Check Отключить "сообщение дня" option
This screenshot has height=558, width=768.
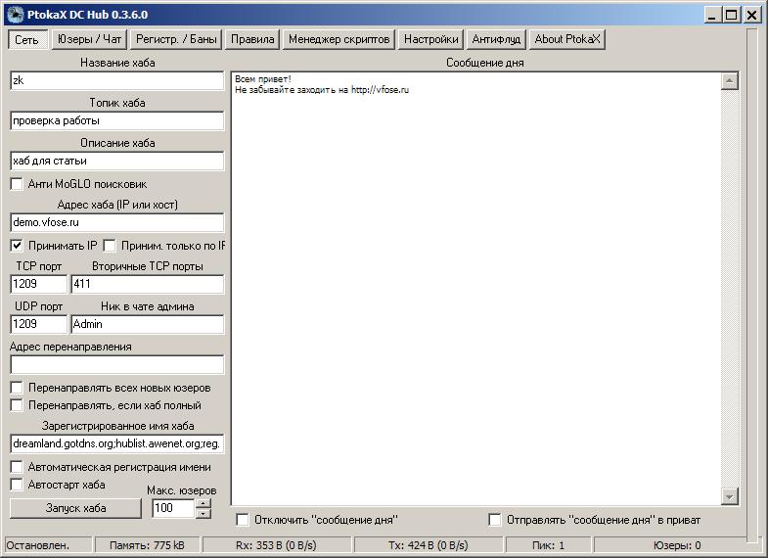point(244,519)
